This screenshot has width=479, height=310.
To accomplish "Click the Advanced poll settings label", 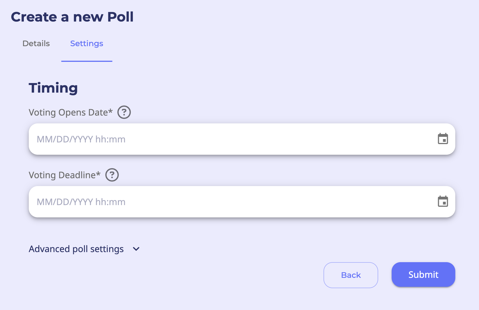I will pyautogui.click(x=76, y=249).
